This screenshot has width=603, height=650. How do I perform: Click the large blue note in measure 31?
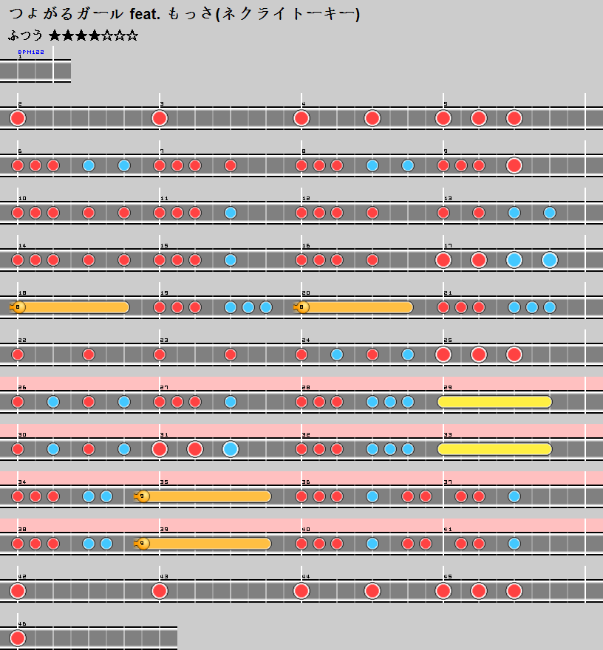click(x=231, y=449)
